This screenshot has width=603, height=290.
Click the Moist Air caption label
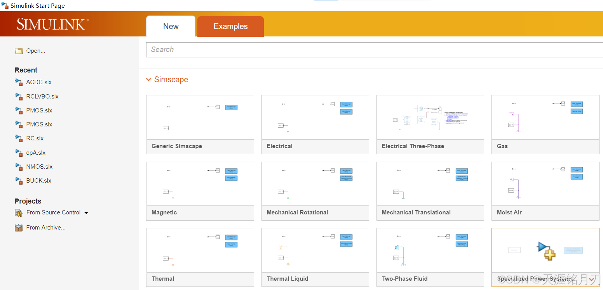[509, 212]
